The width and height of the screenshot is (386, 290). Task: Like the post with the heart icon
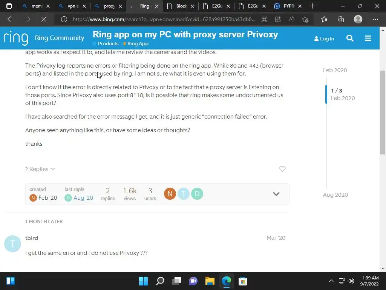(282, 169)
